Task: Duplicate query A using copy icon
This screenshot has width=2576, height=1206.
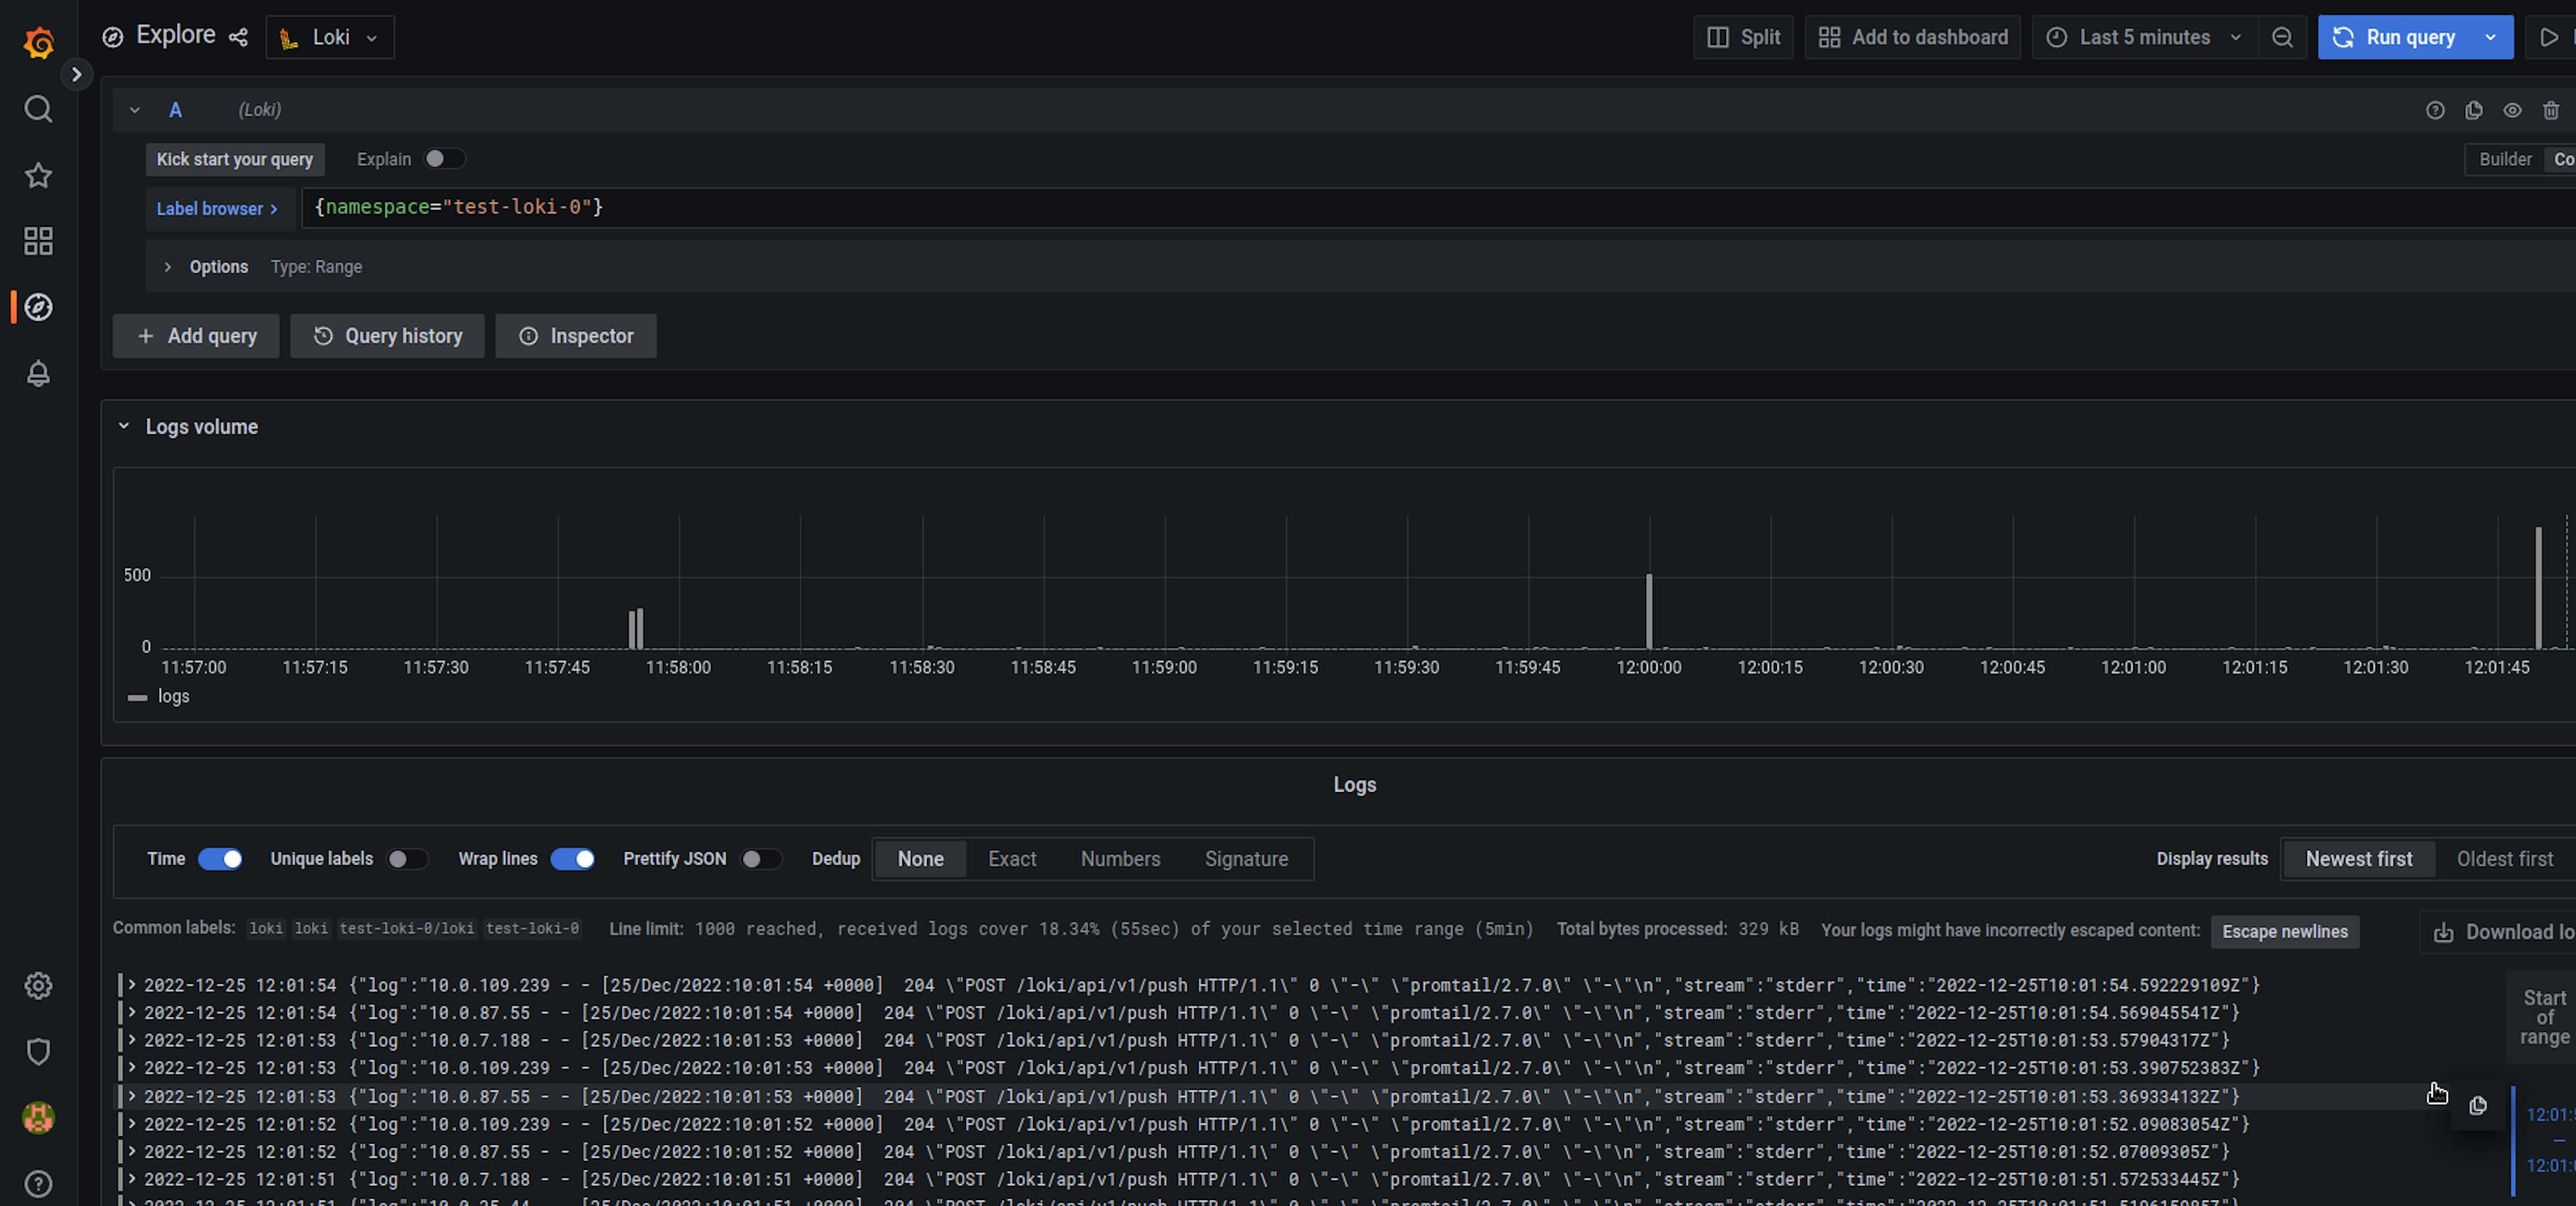Action: tap(2474, 110)
